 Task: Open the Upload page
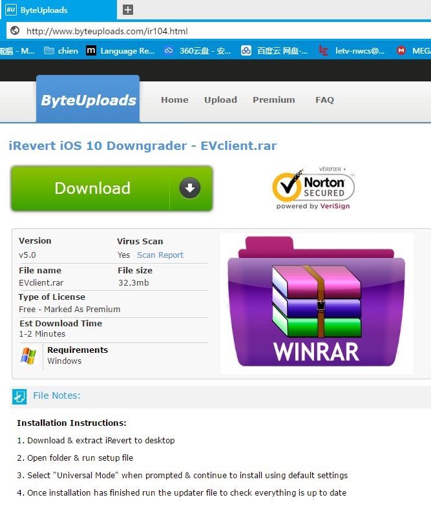(x=220, y=100)
